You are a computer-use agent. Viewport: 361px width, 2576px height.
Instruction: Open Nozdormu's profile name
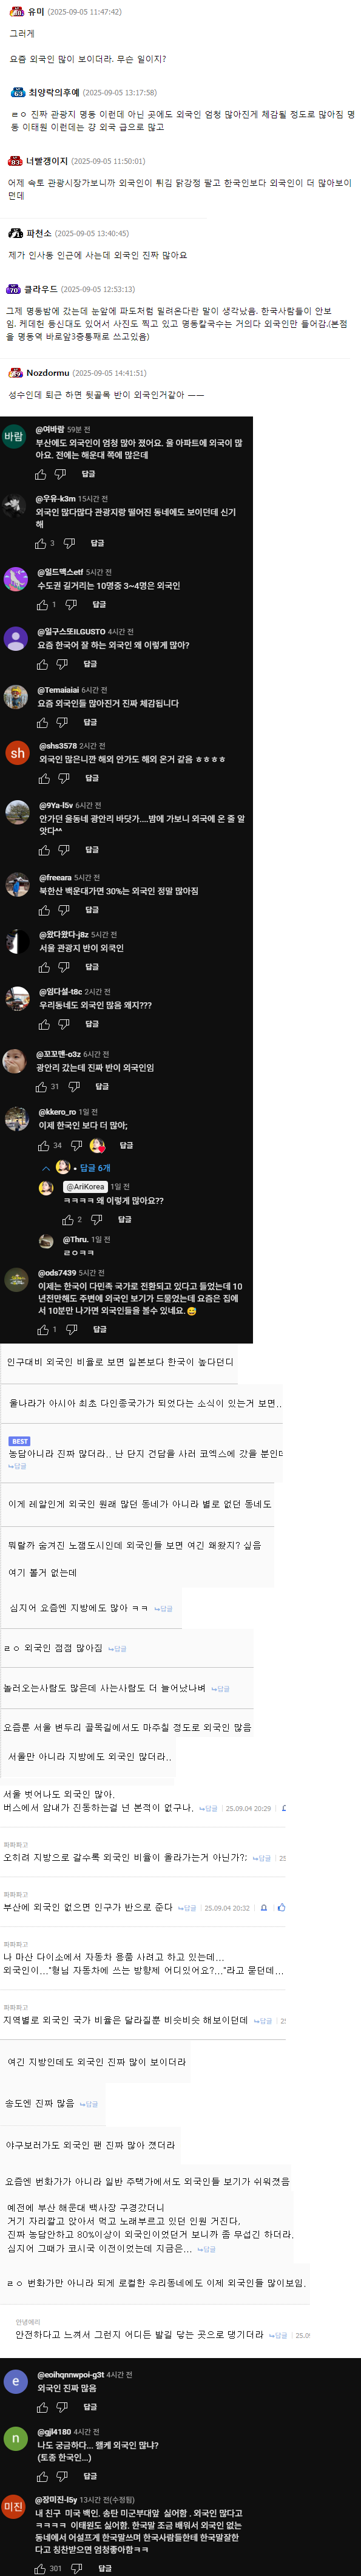(47, 373)
